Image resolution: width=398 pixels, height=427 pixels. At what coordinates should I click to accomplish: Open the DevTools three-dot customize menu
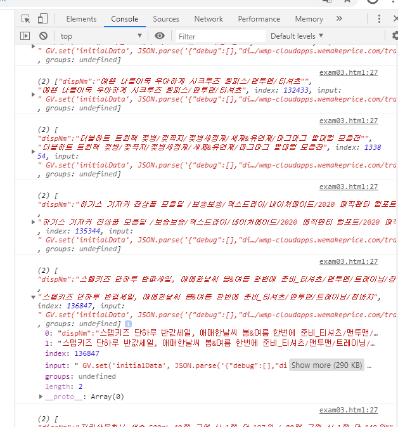tap(379, 19)
